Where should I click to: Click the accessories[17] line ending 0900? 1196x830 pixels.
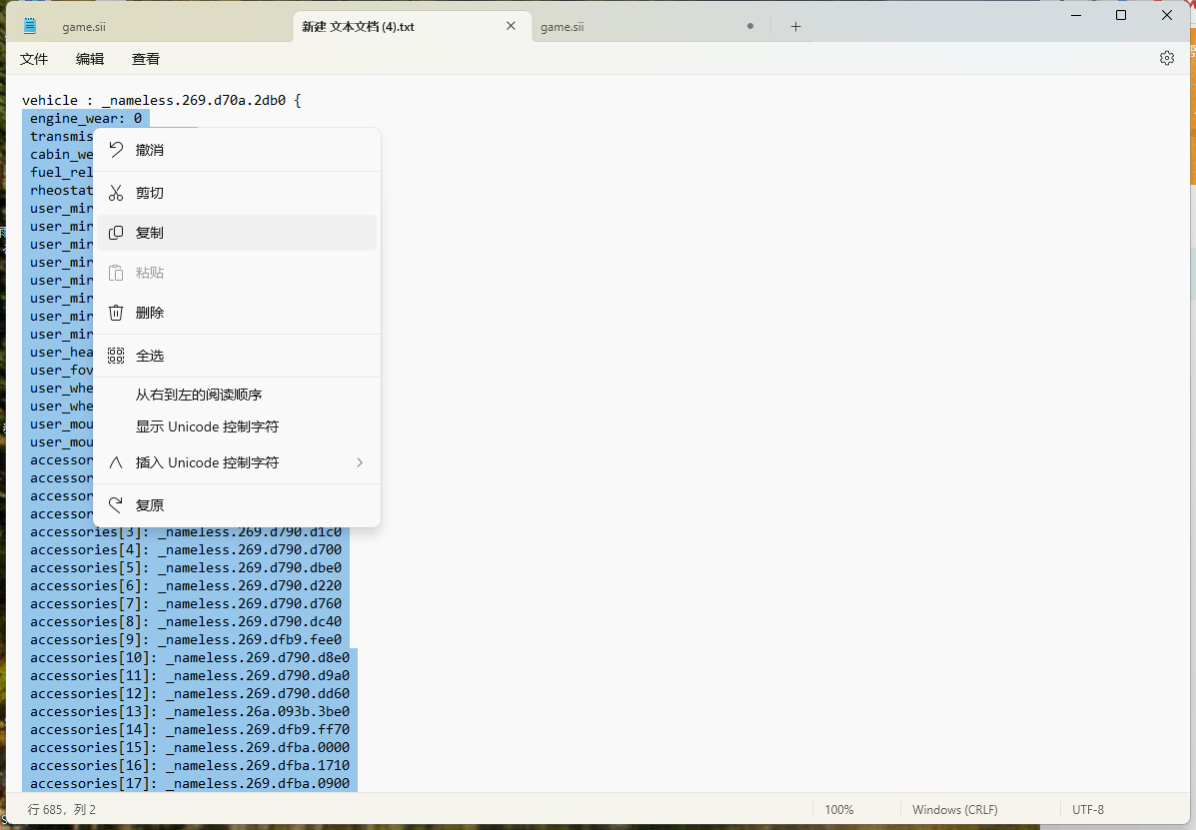click(x=190, y=783)
